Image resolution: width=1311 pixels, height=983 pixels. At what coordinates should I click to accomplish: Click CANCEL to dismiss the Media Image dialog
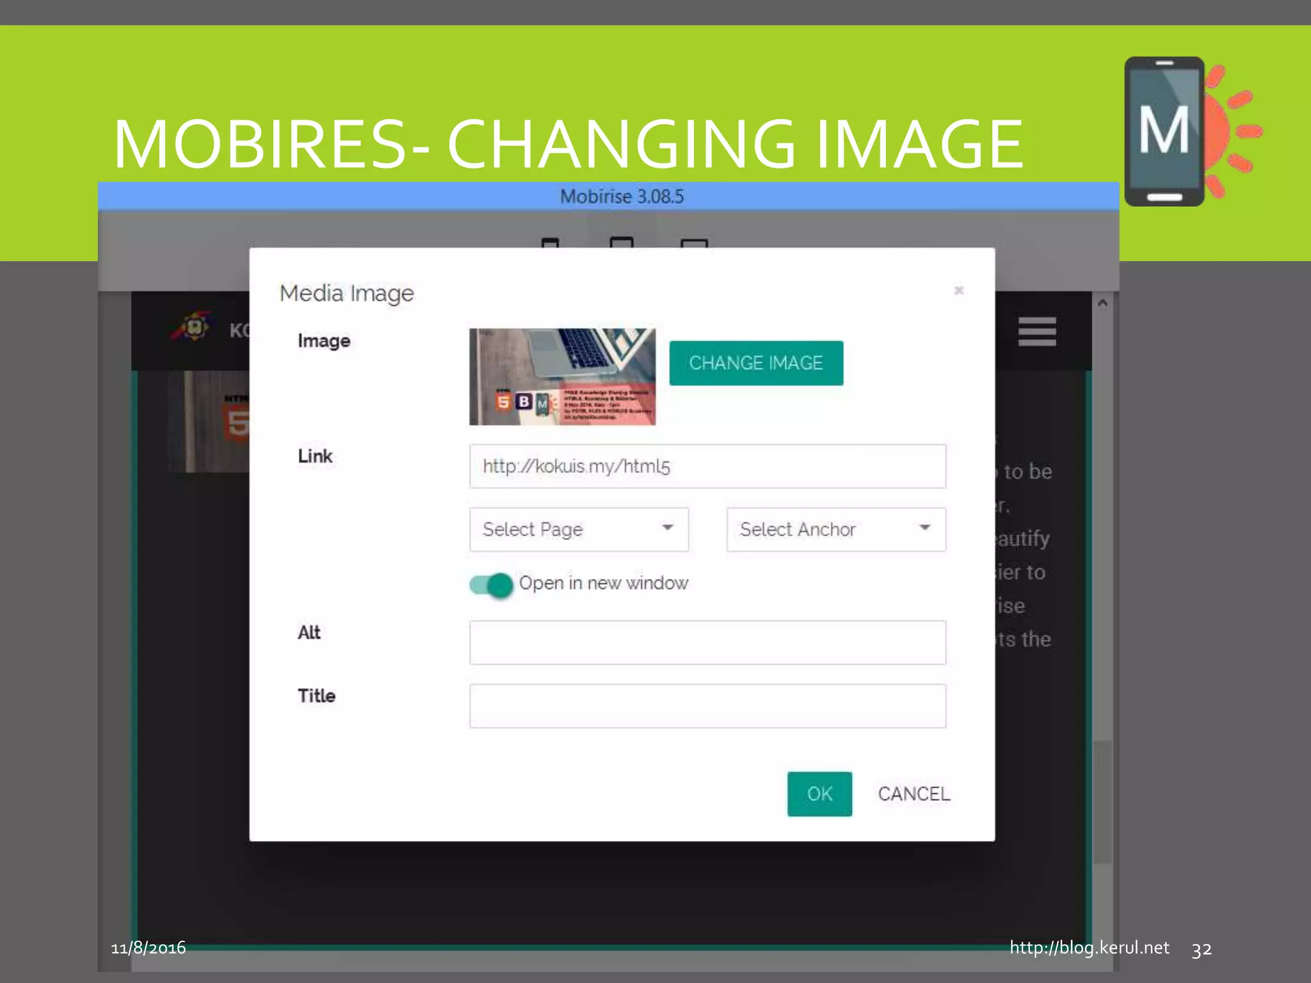pos(914,794)
